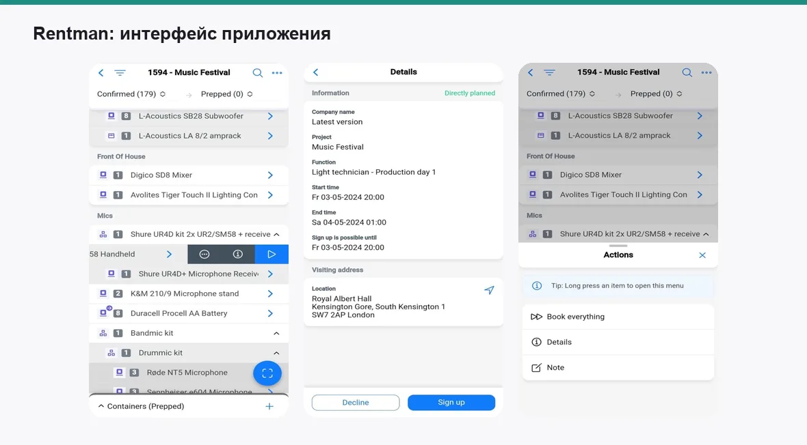Tap Light technician - Production day 1 function

click(373, 172)
